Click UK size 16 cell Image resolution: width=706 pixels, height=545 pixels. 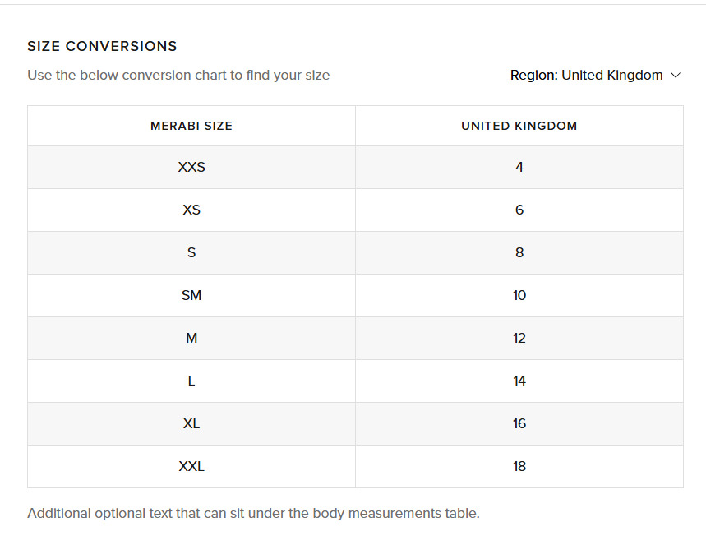point(519,423)
